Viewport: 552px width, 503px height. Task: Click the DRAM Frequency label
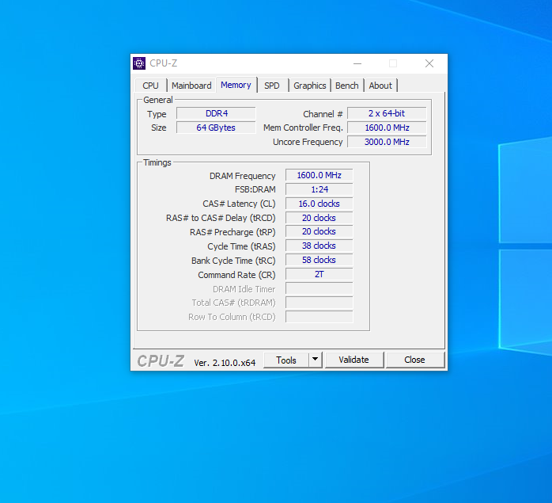(x=242, y=176)
